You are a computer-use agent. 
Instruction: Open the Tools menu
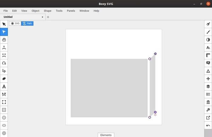[x=59, y=11]
